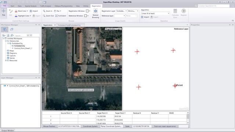The width and height of the screenshot is (235, 132).
Task: Select the Maps tree node
Action: coord(12,51)
